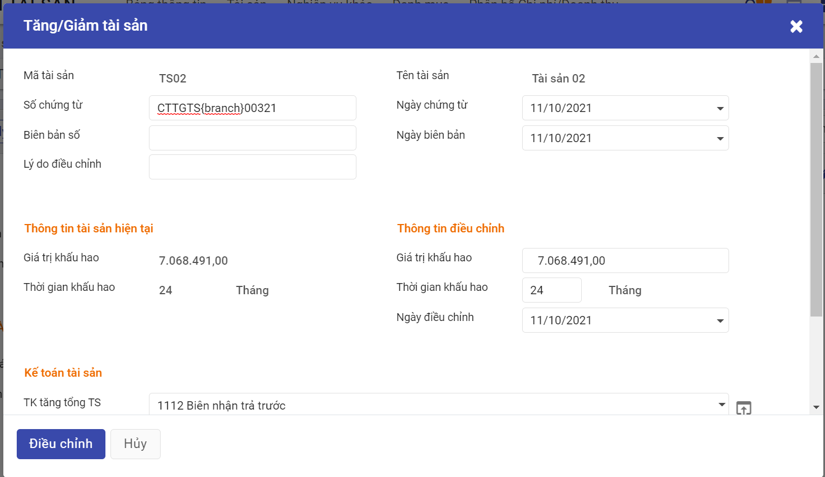
Task: Click the open-window icon beside TK tăng tổng TS
Action: pos(744,408)
